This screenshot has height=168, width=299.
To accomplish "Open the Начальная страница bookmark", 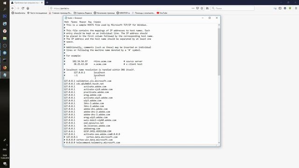I will point(104,13).
